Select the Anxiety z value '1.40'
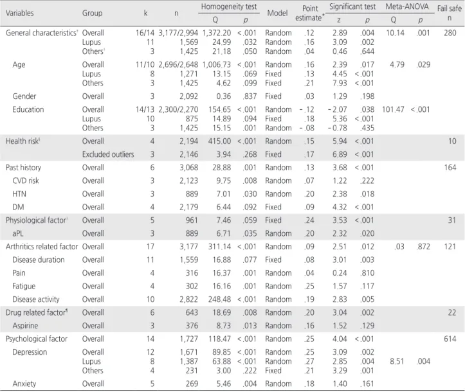This screenshot has height=392, width=465. coord(340,384)
